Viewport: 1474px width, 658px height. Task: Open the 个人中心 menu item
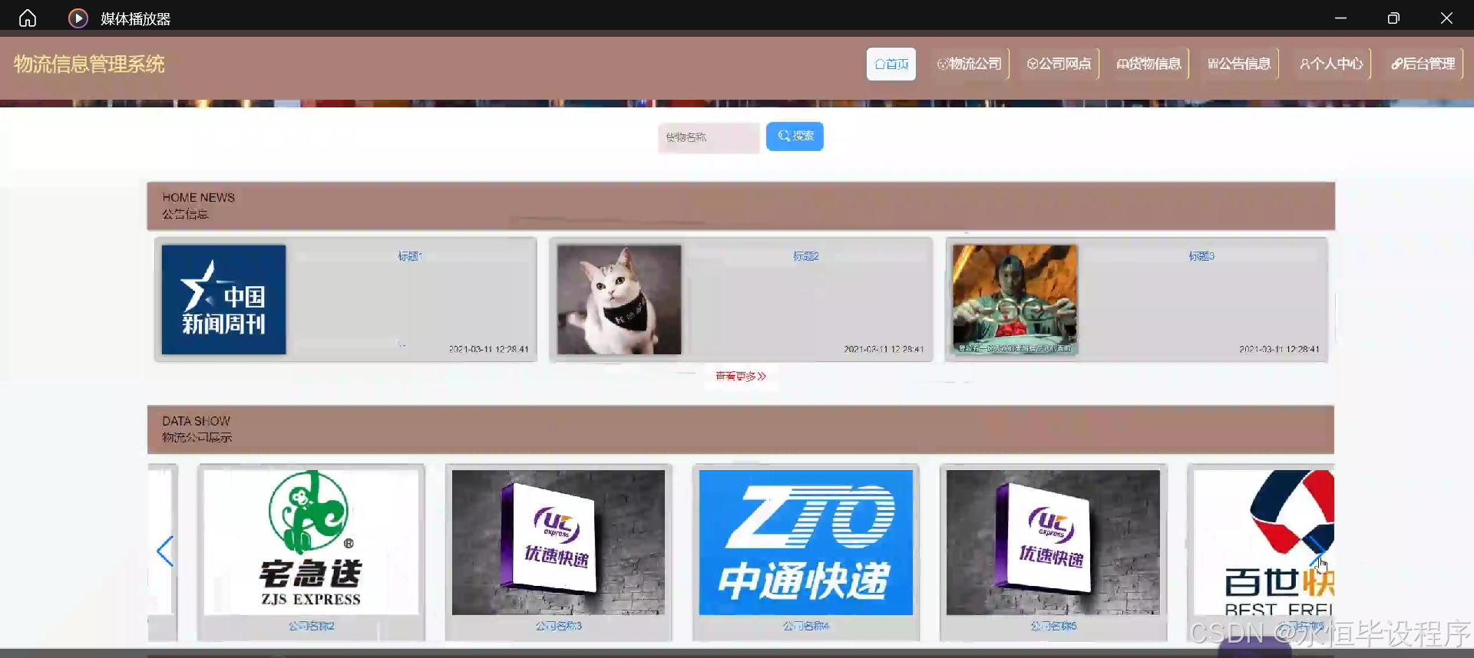[x=1331, y=64]
